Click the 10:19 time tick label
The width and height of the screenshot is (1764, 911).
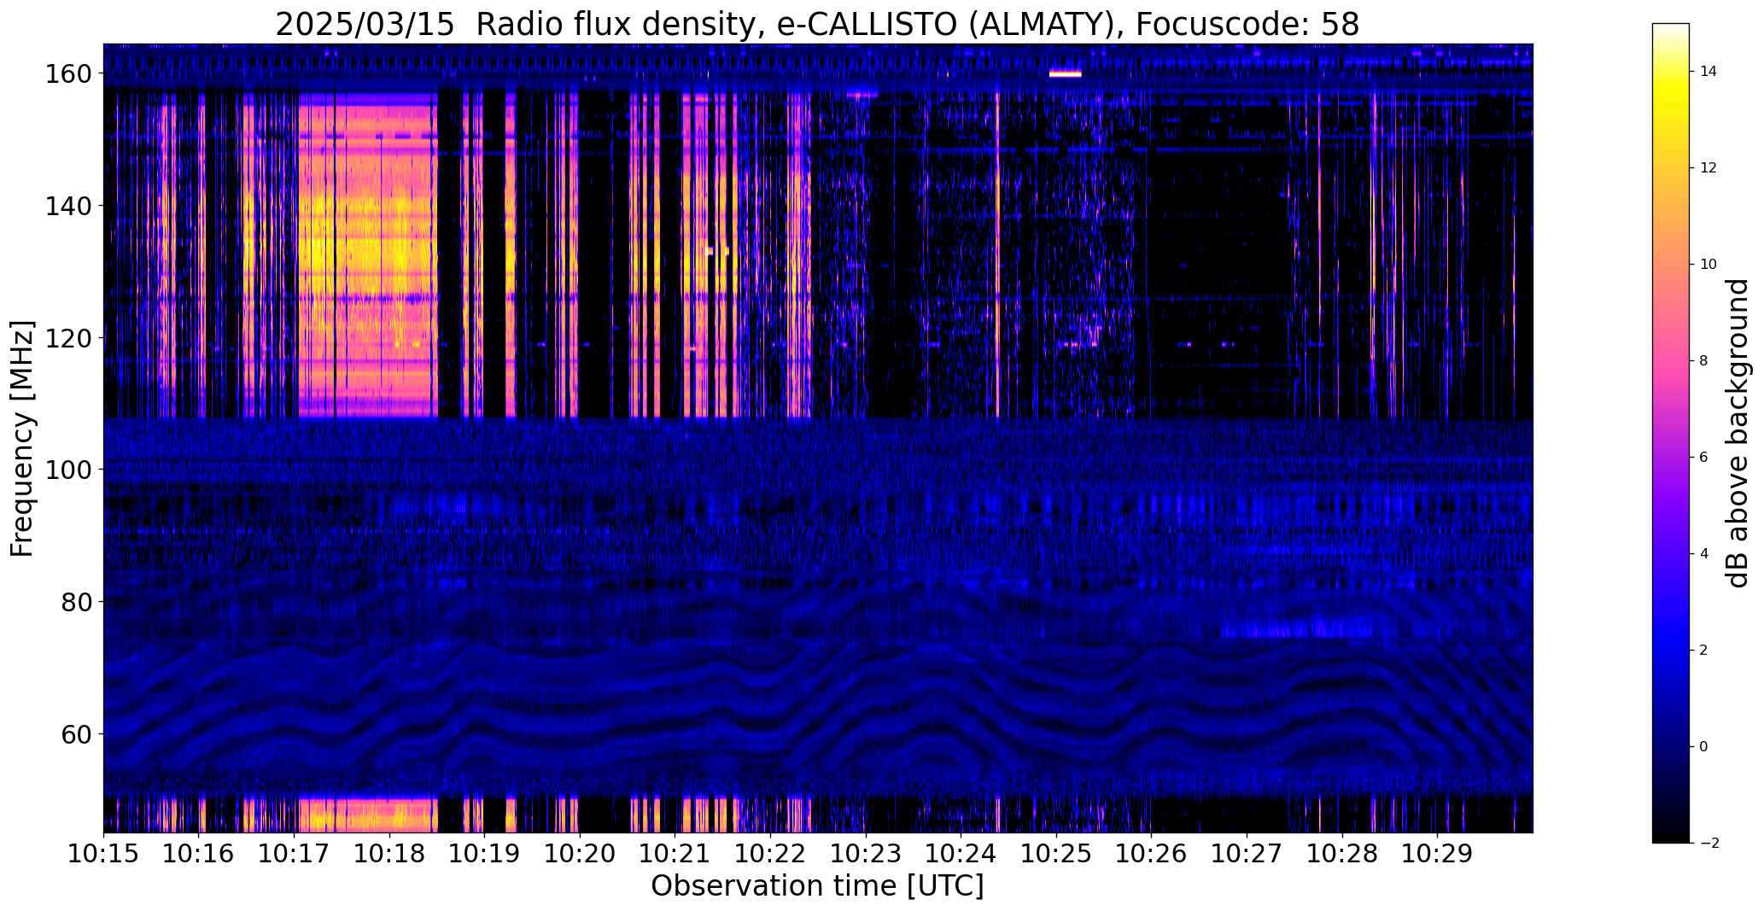[x=484, y=853]
